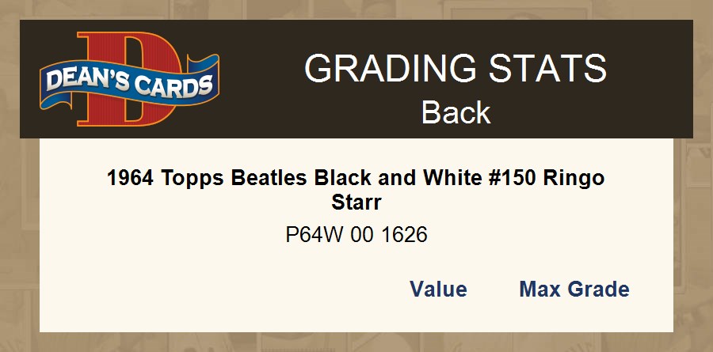Click the #150 card number in title
Screen dimensions: 713x352
(514, 178)
